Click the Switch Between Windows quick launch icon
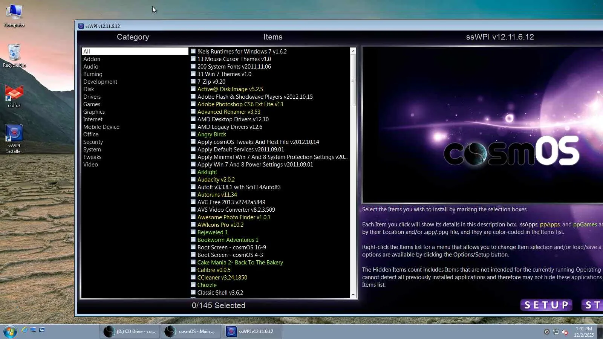The height and width of the screenshot is (339, 603). (x=42, y=330)
